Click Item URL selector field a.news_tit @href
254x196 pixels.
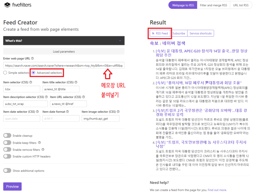(x=68, y=104)
